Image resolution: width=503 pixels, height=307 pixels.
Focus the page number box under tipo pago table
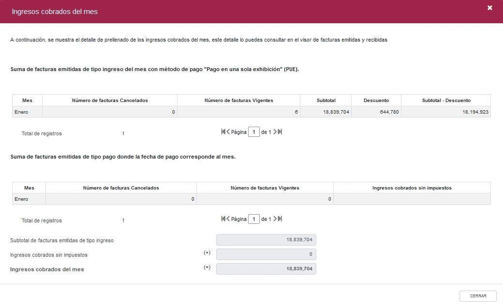pyautogui.click(x=254, y=219)
